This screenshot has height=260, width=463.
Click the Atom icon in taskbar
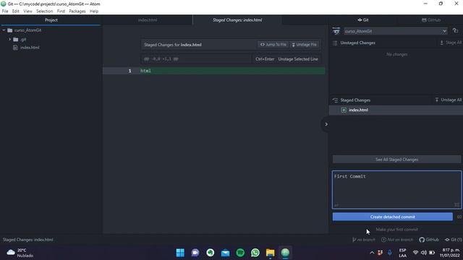285,253
